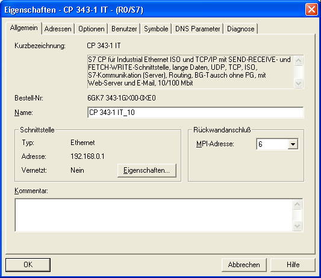Focus the Kommentar text area
The height and width of the screenshot is (278, 321).
coord(154,215)
